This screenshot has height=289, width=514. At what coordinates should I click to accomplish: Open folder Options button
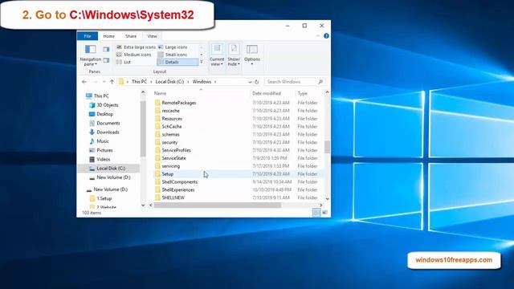tap(252, 55)
